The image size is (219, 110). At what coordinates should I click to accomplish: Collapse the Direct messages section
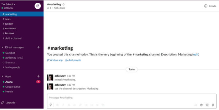click(2, 47)
